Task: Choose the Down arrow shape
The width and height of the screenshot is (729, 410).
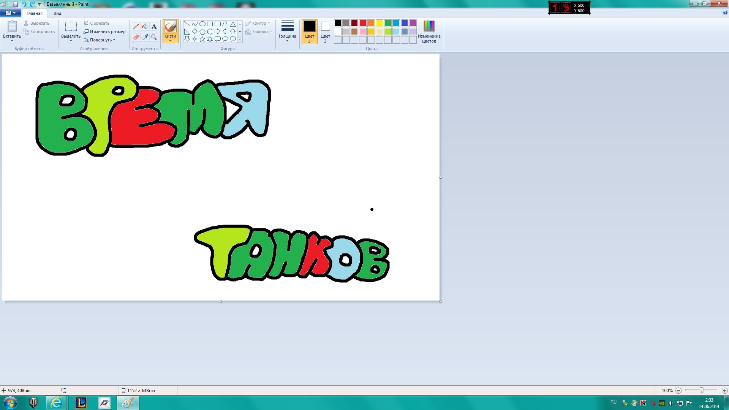Action: click(x=187, y=39)
